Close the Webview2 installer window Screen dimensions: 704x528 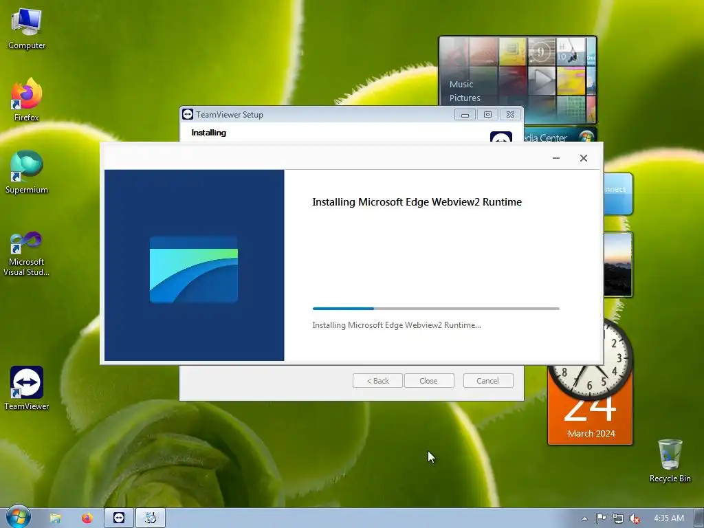coord(583,158)
